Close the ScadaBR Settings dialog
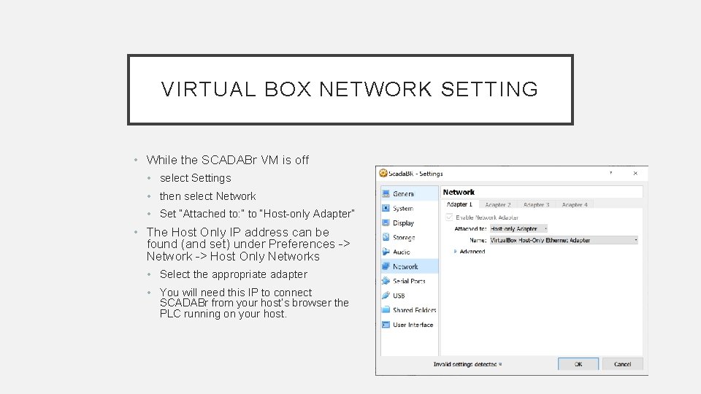The image size is (701, 394). (635, 174)
